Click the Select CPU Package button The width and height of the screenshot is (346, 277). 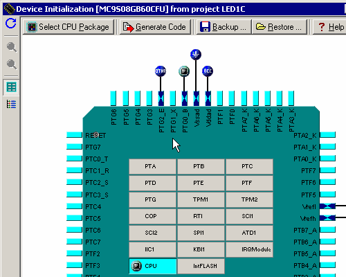(x=69, y=27)
